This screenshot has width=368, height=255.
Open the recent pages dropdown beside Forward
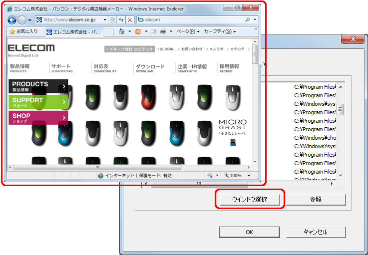tap(30, 20)
